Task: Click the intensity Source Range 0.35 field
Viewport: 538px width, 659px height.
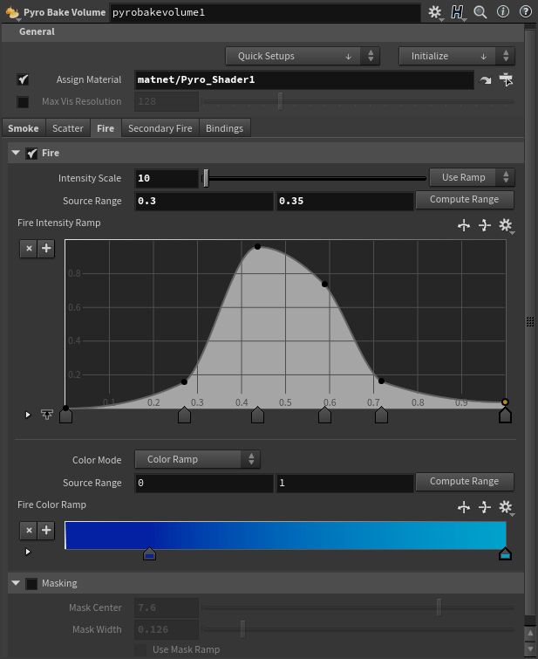Action: pos(344,201)
